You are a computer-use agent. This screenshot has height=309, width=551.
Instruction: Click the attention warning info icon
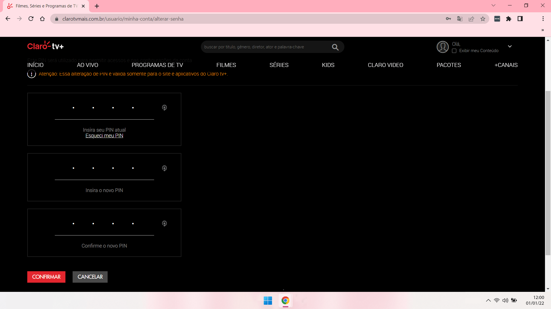(32, 74)
